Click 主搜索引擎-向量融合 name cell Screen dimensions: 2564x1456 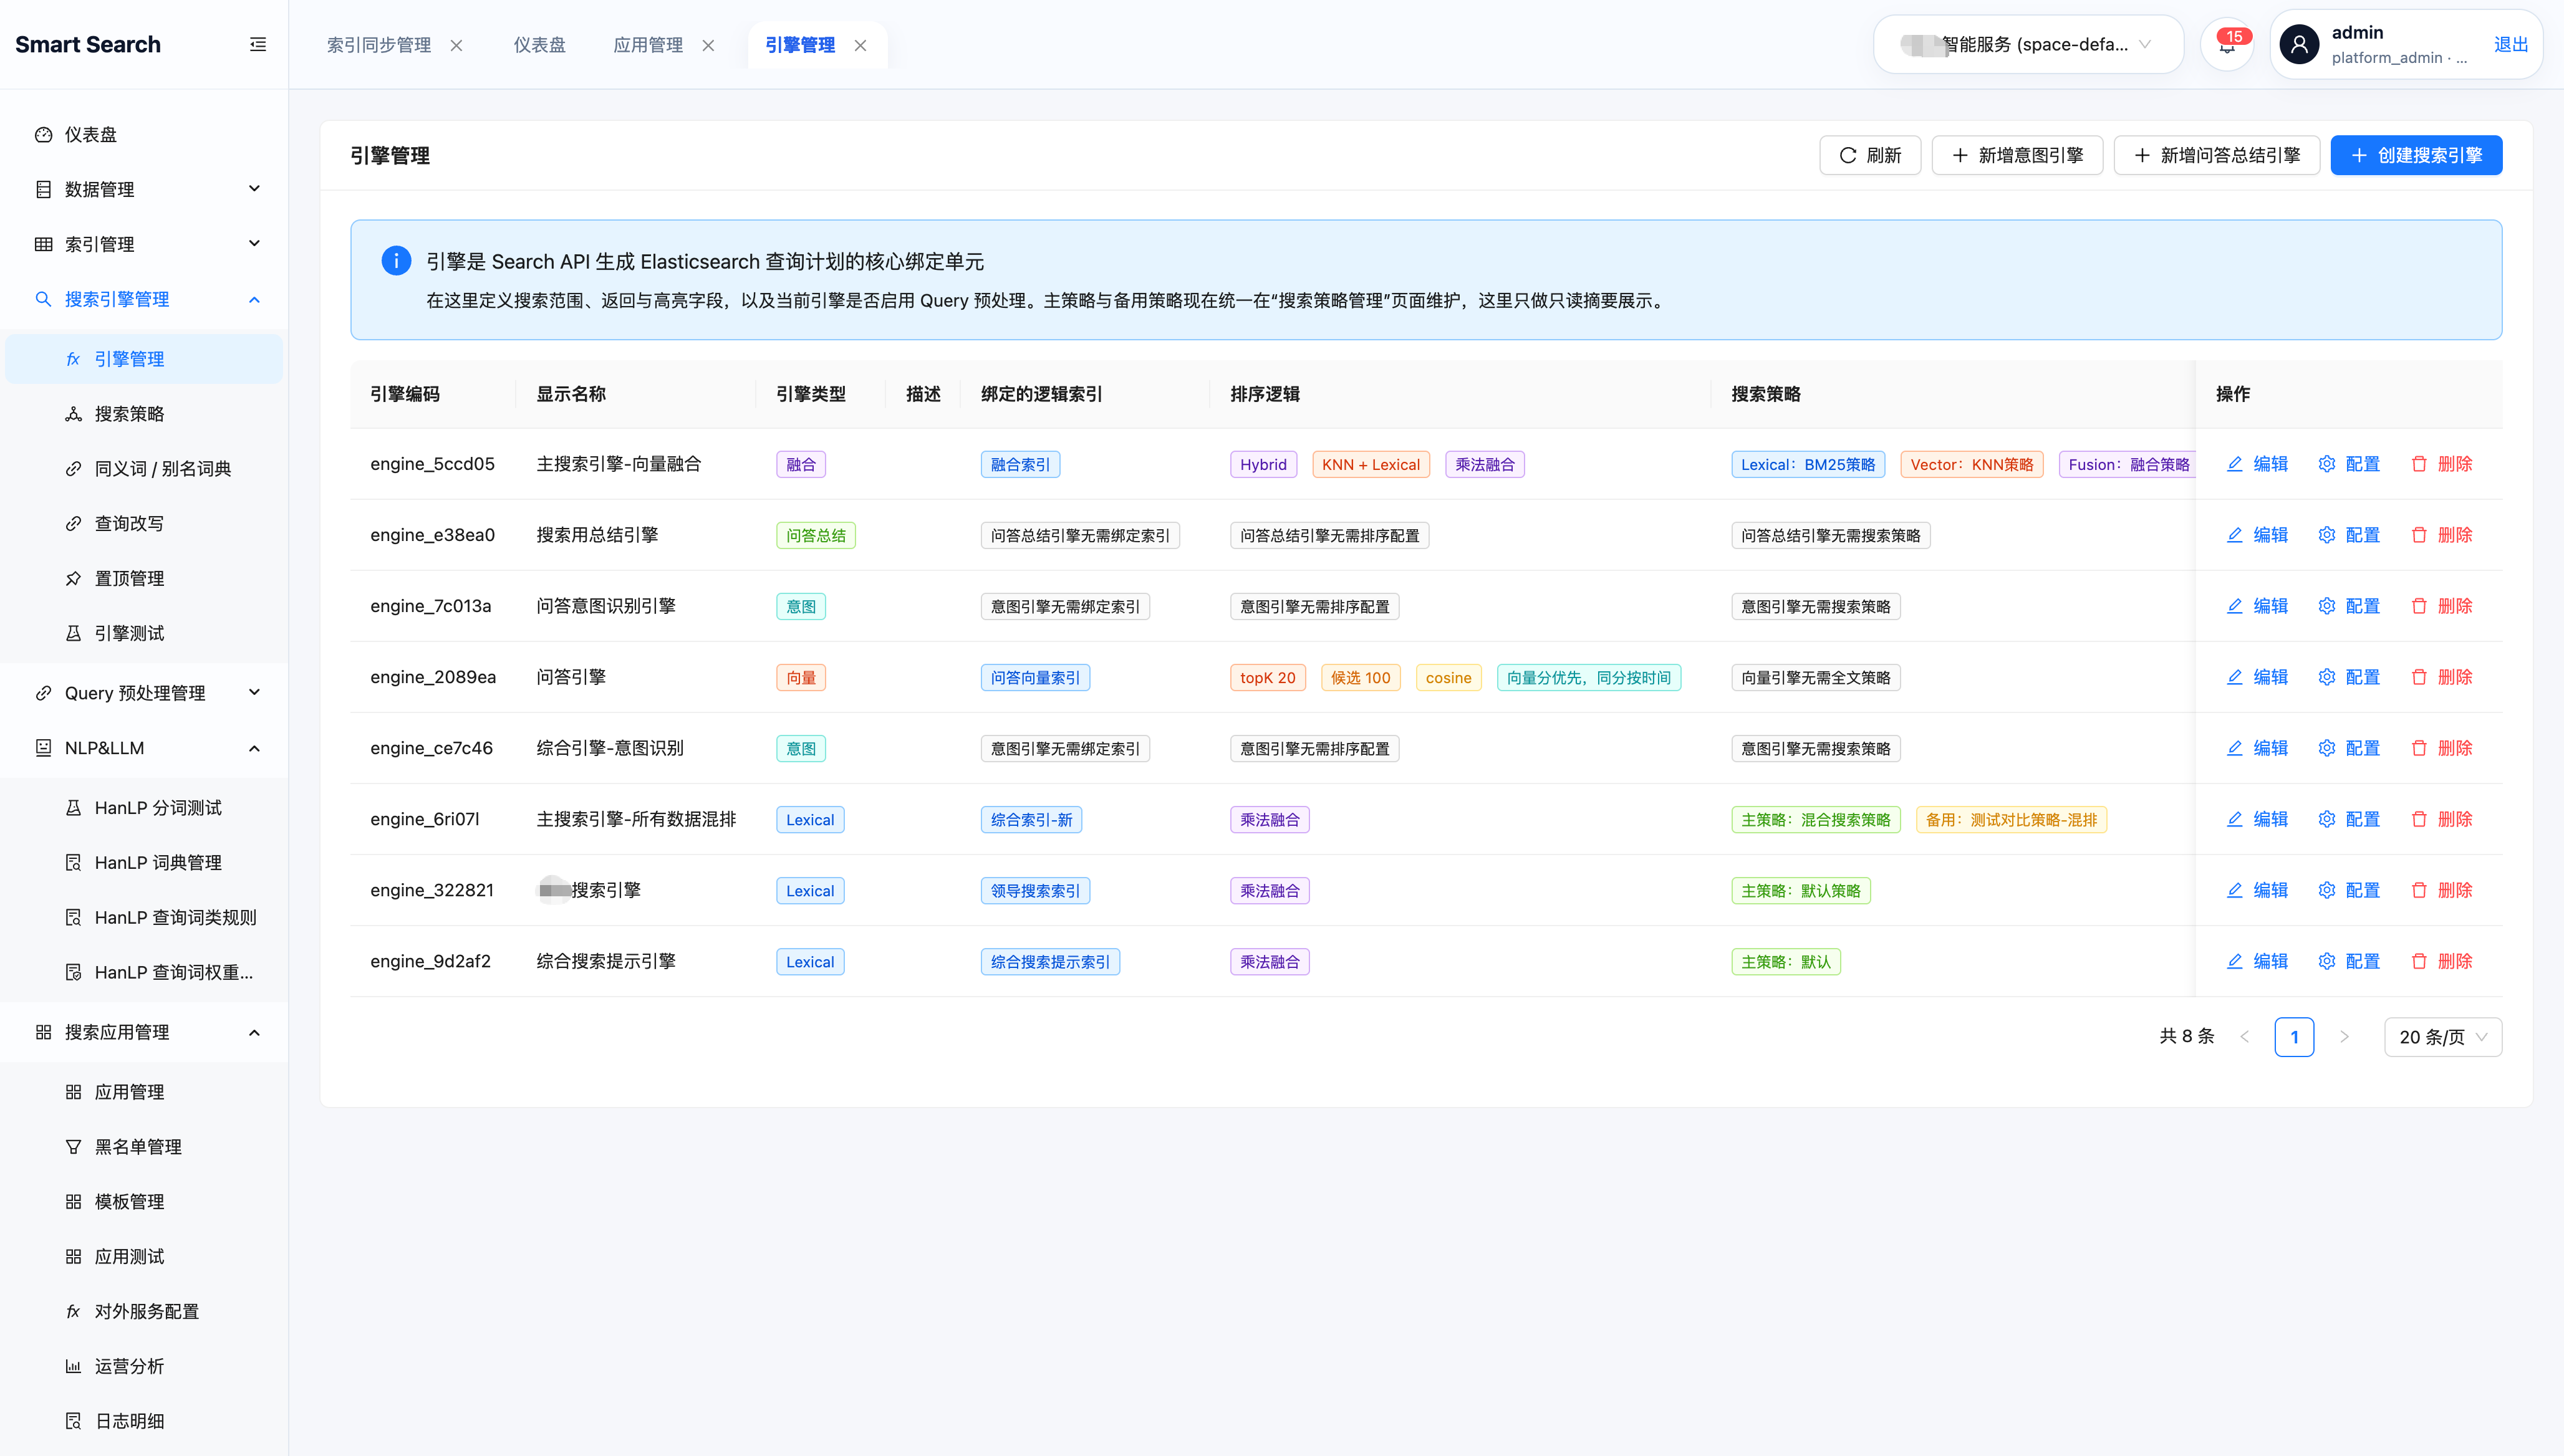[x=619, y=464]
